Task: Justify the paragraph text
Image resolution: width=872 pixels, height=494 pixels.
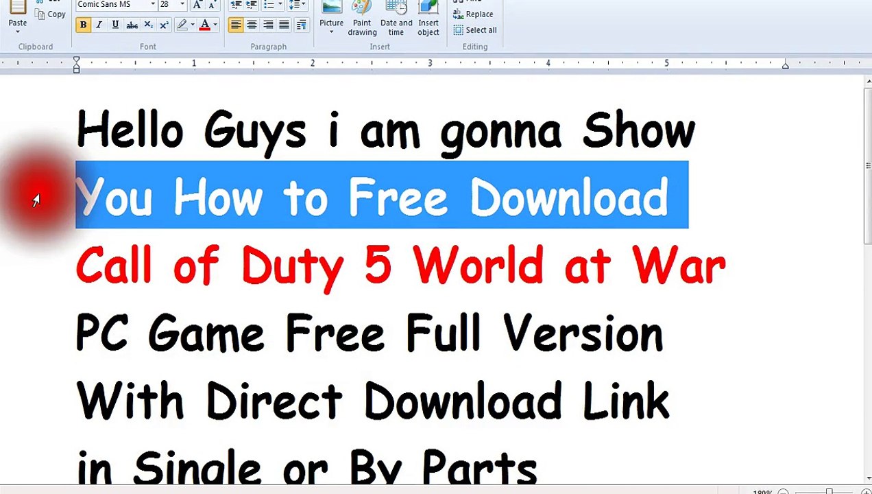Action: tap(284, 25)
